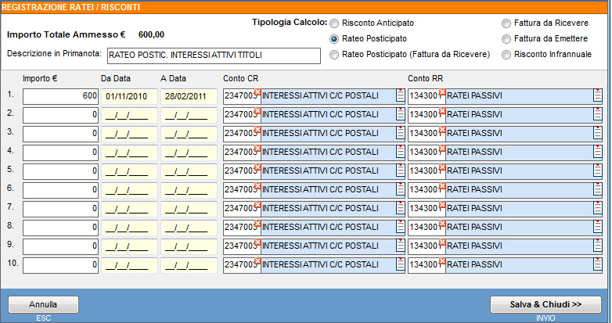
Task: Open account list for row 8 Conto CR
Action: click(x=400, y=228)
